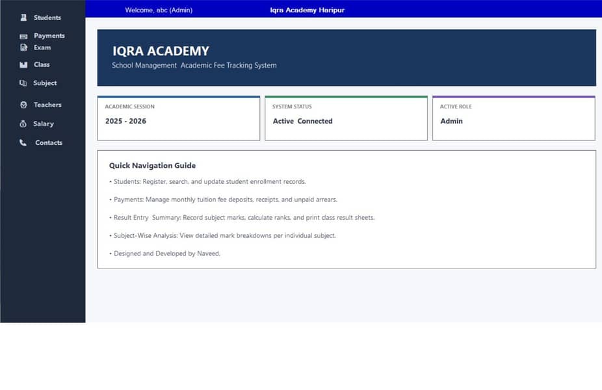Screen dimensions: 602x390
Task: Open the Teachers menu label
Action: click(47, 105)
